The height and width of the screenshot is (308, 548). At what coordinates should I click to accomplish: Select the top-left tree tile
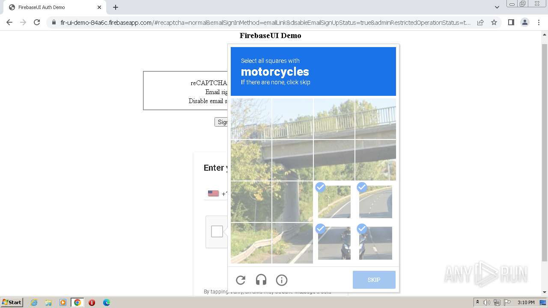(251, 119)
